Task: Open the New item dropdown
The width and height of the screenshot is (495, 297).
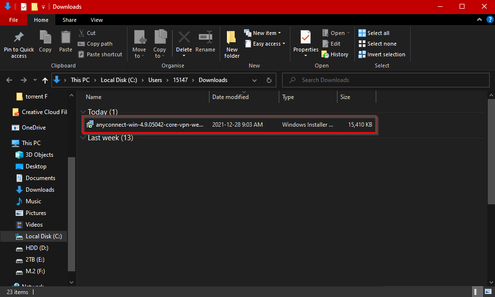Action: click(x=263, y=33)
